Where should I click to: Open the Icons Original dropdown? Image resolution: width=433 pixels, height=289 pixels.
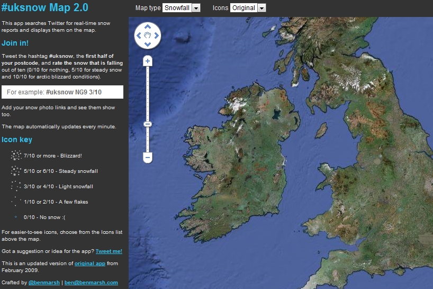click(x=248, y=8)
